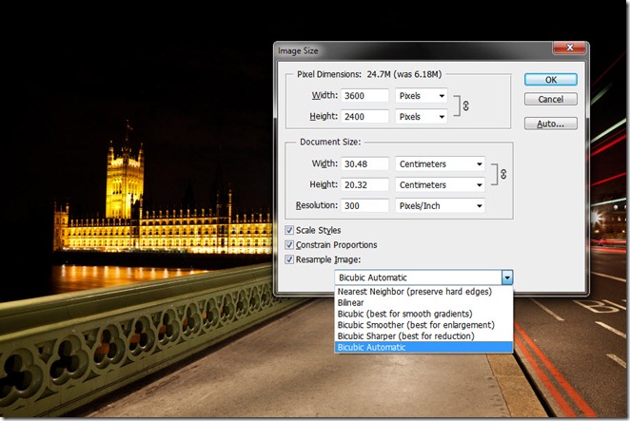
Task: Expand document Height Centimeters dropdown
Action: pos(441,184)
